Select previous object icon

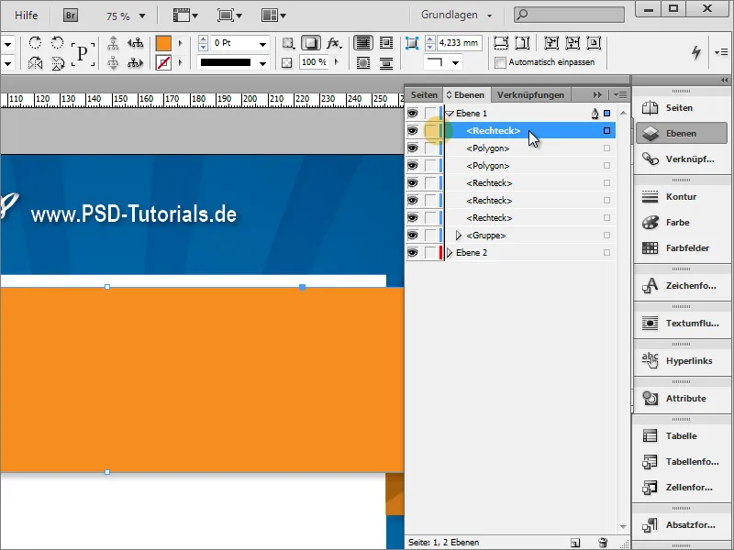(x=135, y=43)
